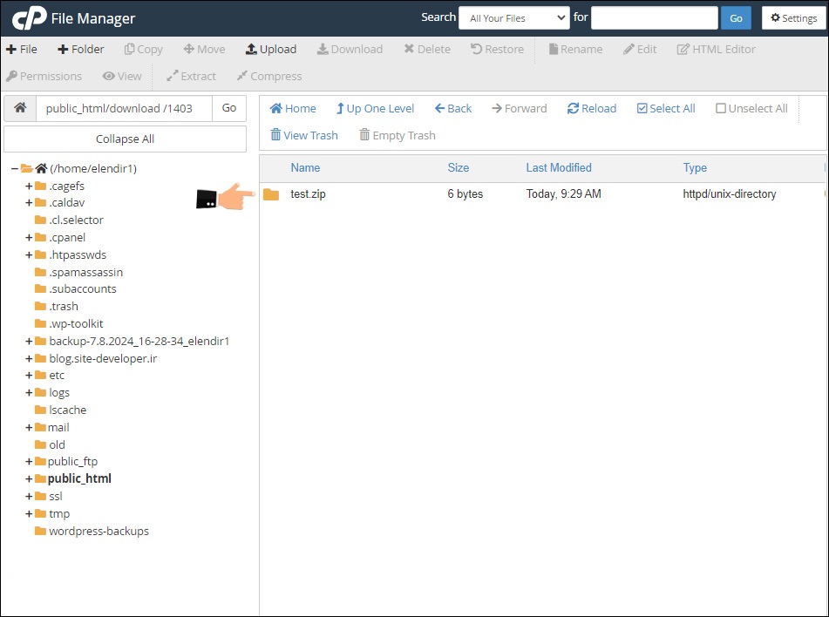Click the Reload icon
This screenshot has width=829, height=617.
pyautogui.click(x=573, y=109)
